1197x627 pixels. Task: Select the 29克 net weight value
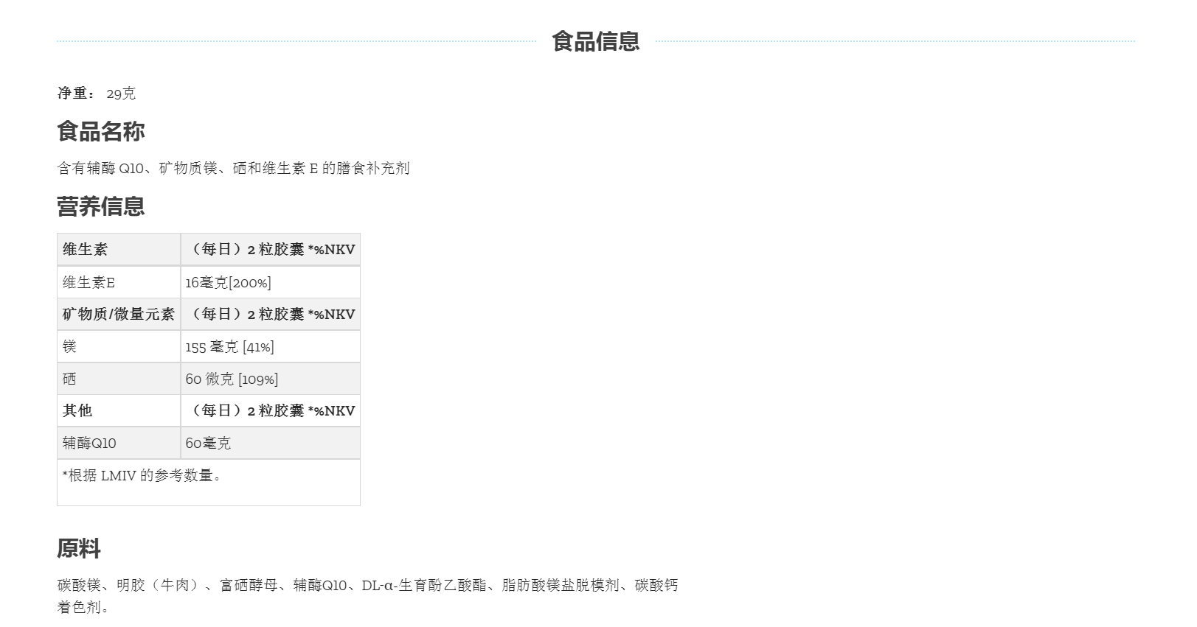pyautogui.click(x=121, y=94)
